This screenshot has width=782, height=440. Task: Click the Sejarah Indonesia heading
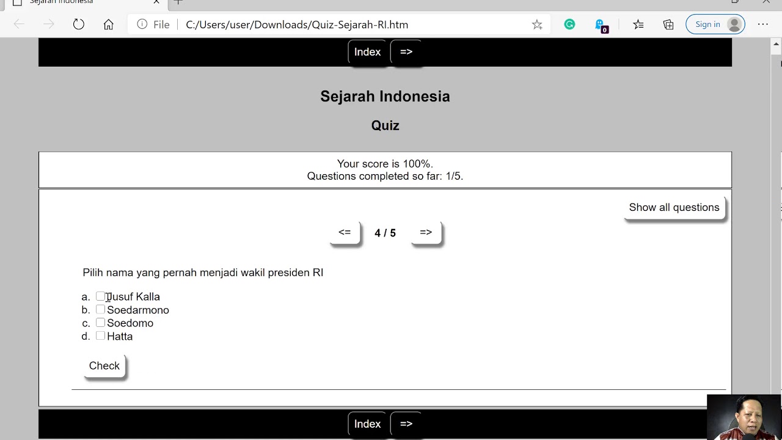[x=385, y=96]
